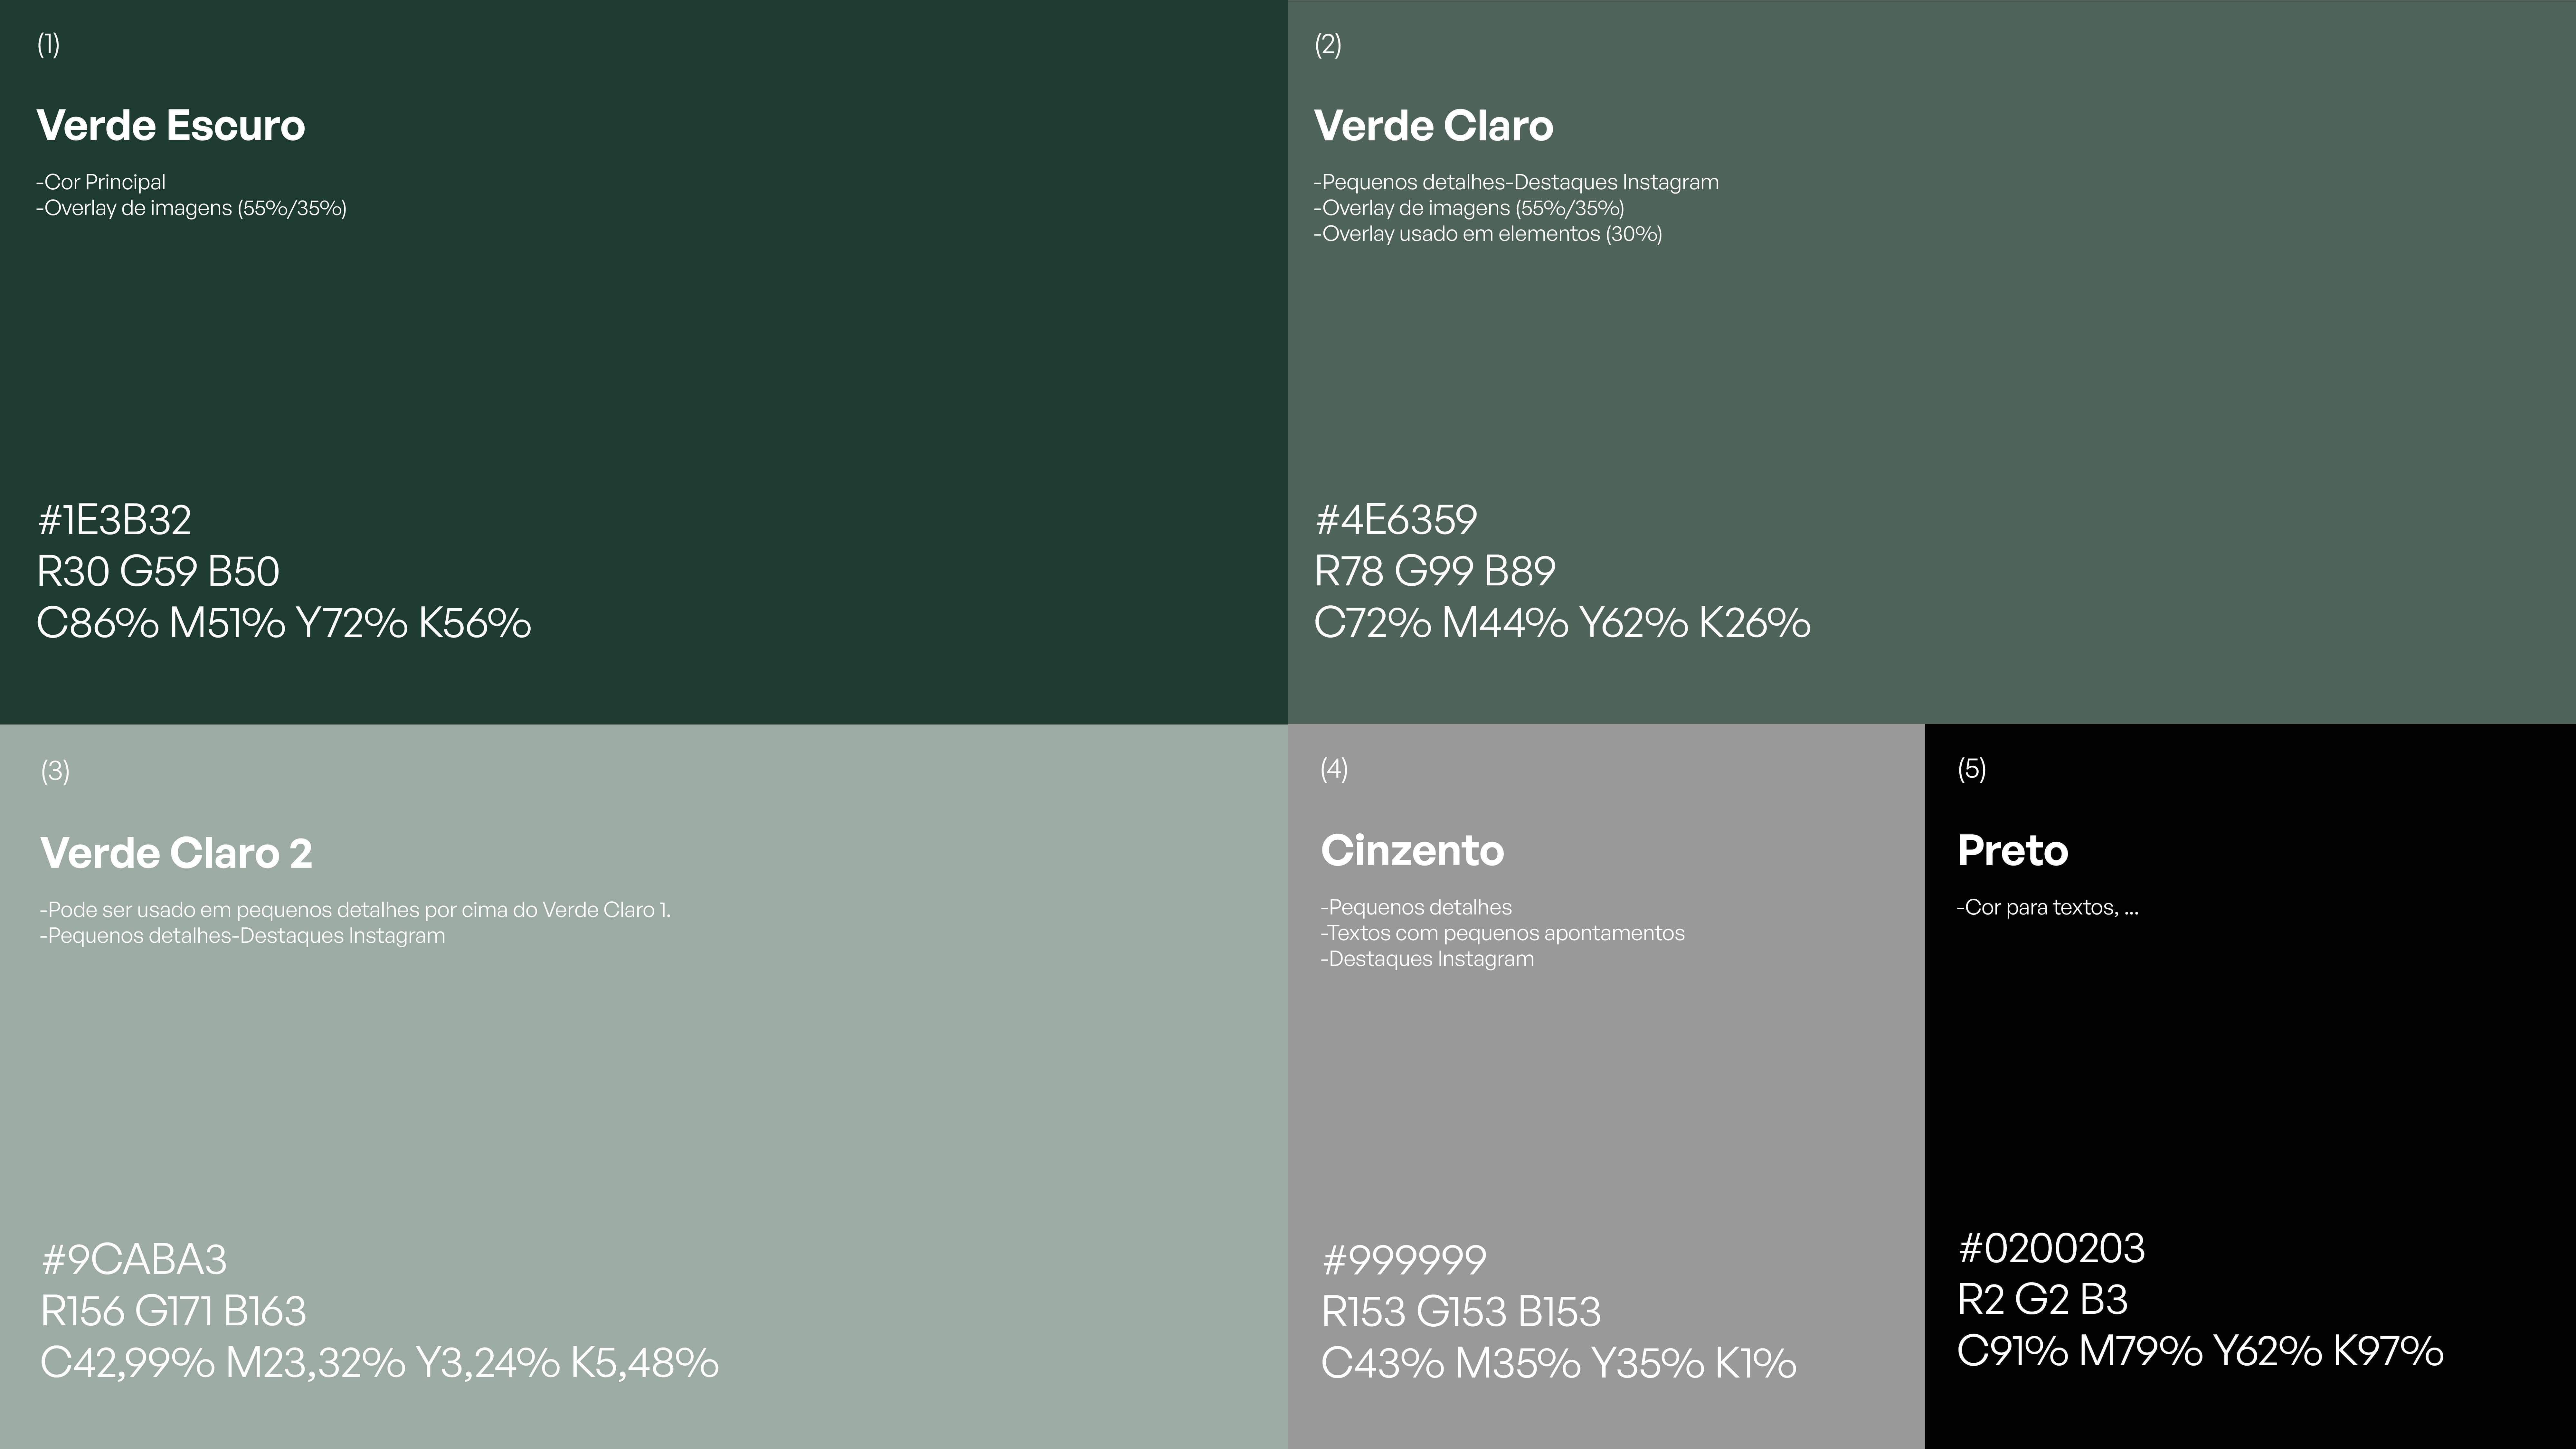The width and height of the screenshot is (2576, 1449).
Task: Click the C86% M51% Y72% K56% text
Action: pos(283,623)
